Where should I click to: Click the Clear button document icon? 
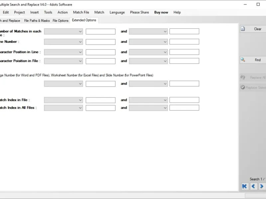click(243, 29)
